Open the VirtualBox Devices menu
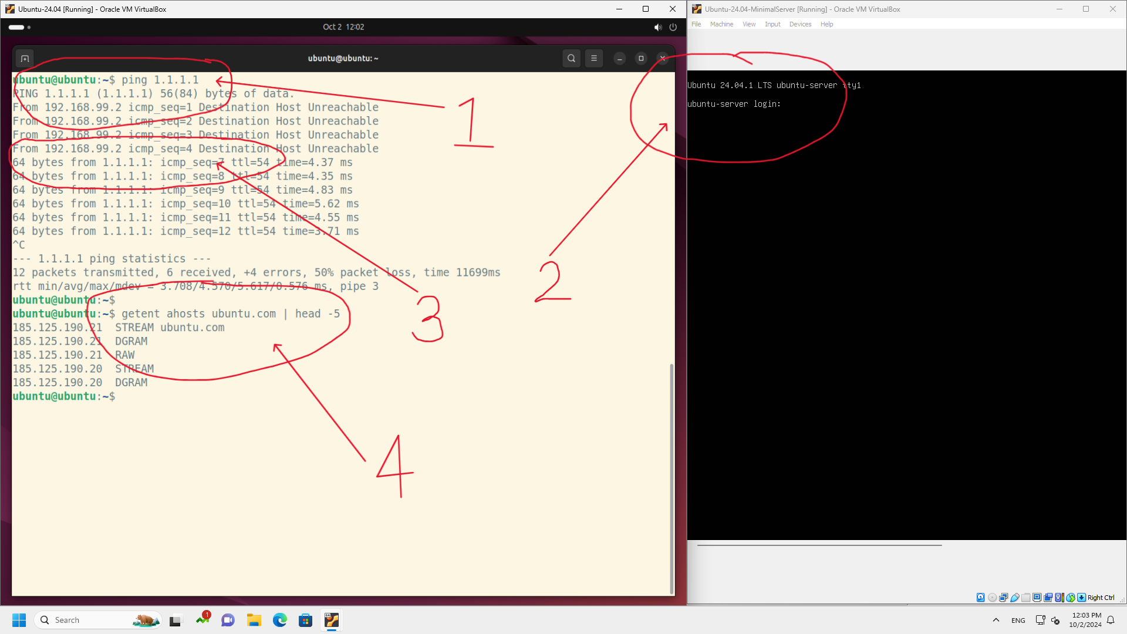Image resolution: width=1127 pixels, height=634 pixels. 800,24
